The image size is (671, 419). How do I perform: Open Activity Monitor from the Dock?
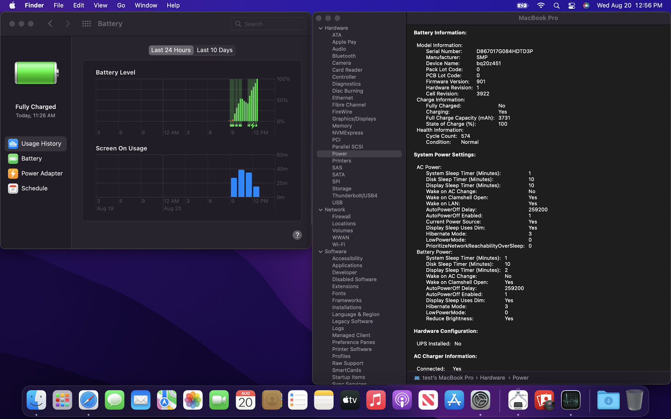[570, 401]
